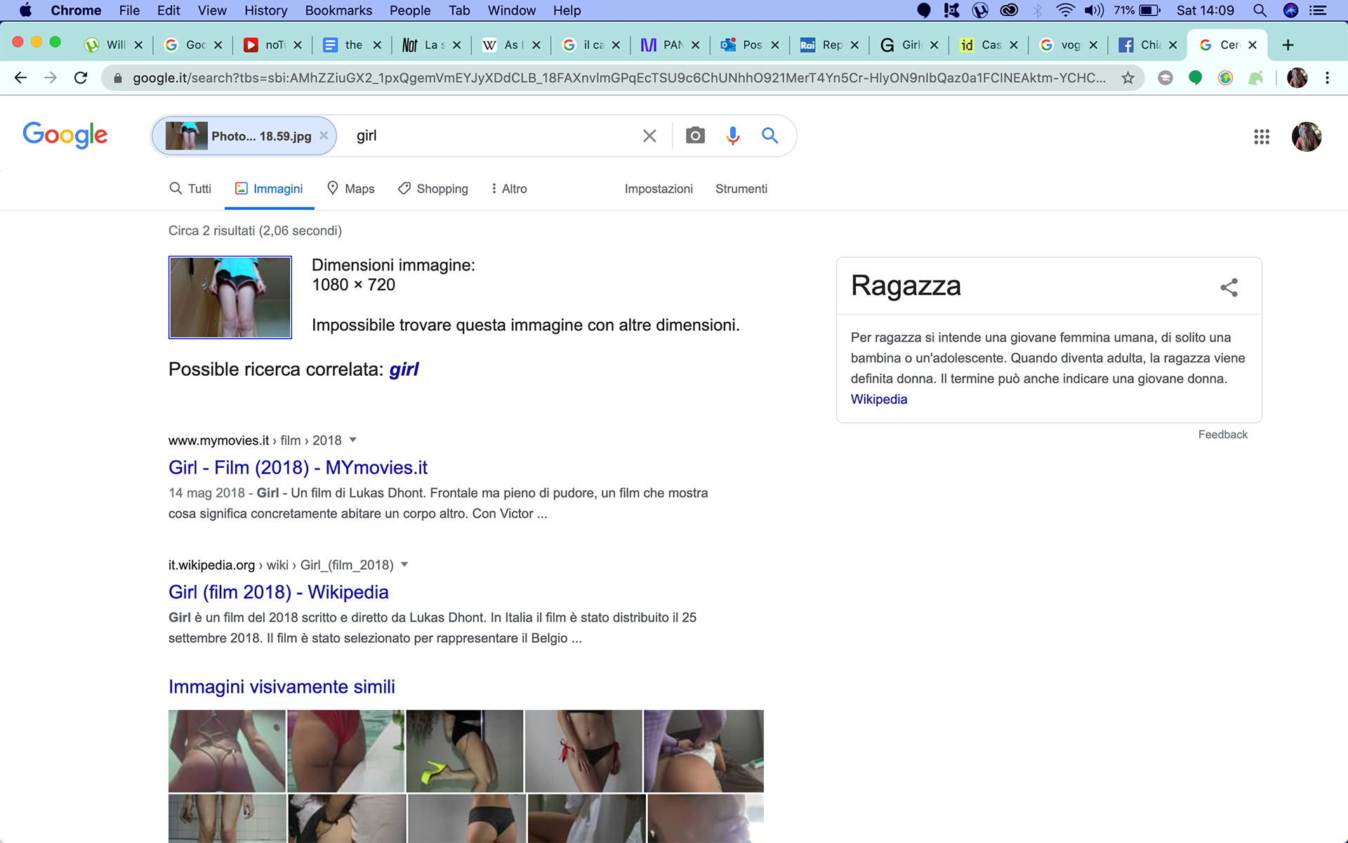Open the Strumenti tools panel
The image size is (1348, 843).
pos(741,189)
